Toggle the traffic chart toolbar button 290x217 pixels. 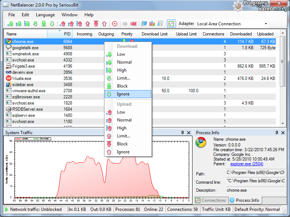tap(171, 24)
